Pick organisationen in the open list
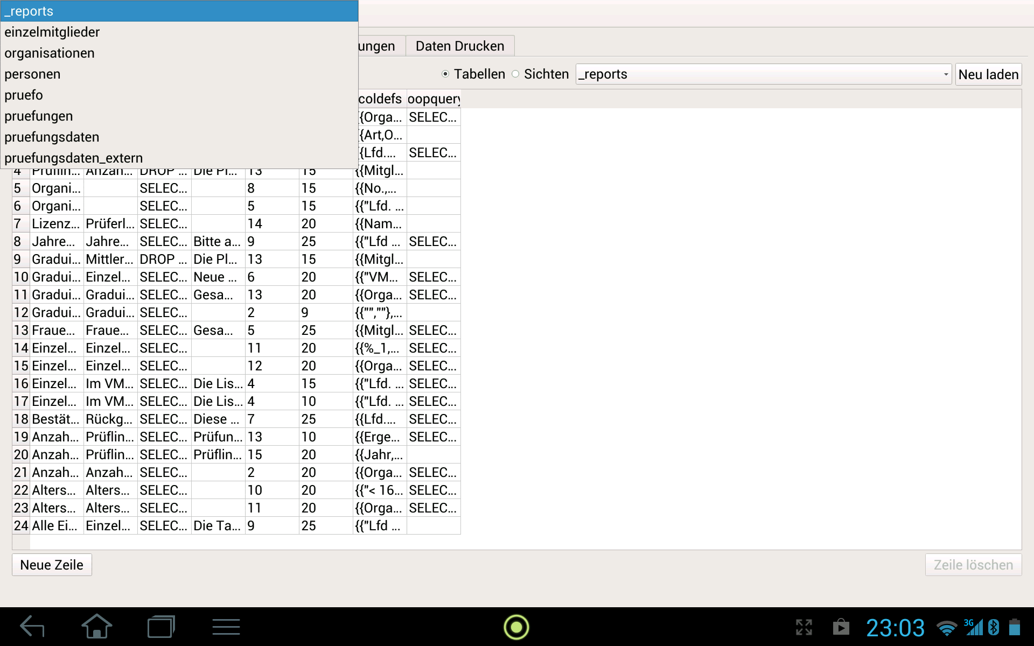 [x=50, y=53]
